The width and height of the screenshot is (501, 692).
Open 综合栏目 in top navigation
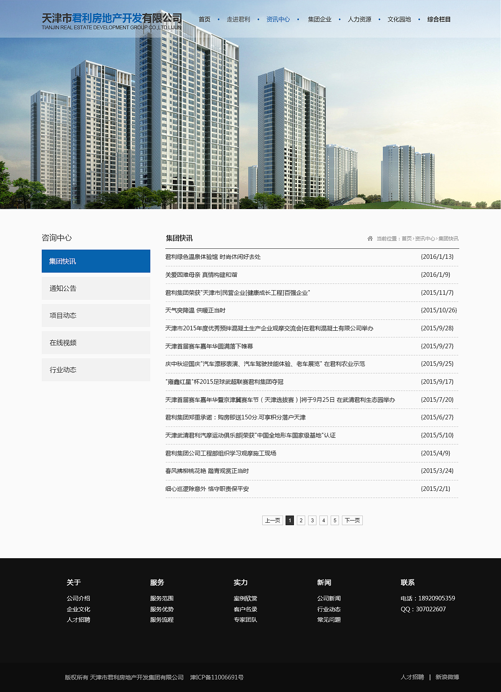439,19
